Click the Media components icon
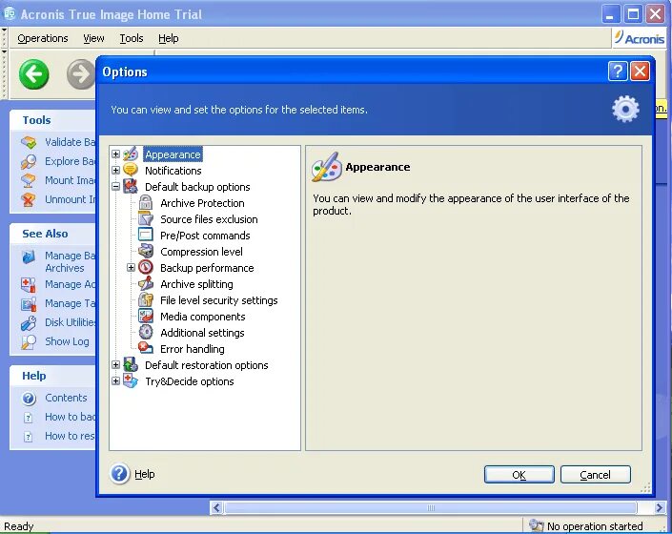Screen dimensions: 672x534 click(146, 317)
